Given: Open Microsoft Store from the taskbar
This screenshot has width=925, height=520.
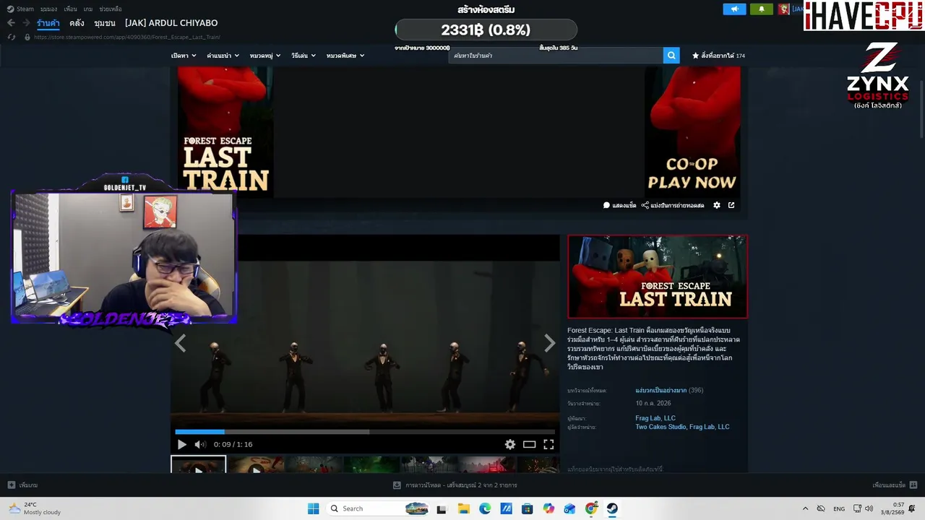Looking at the screenshot, I should click(x=528, y=508).
